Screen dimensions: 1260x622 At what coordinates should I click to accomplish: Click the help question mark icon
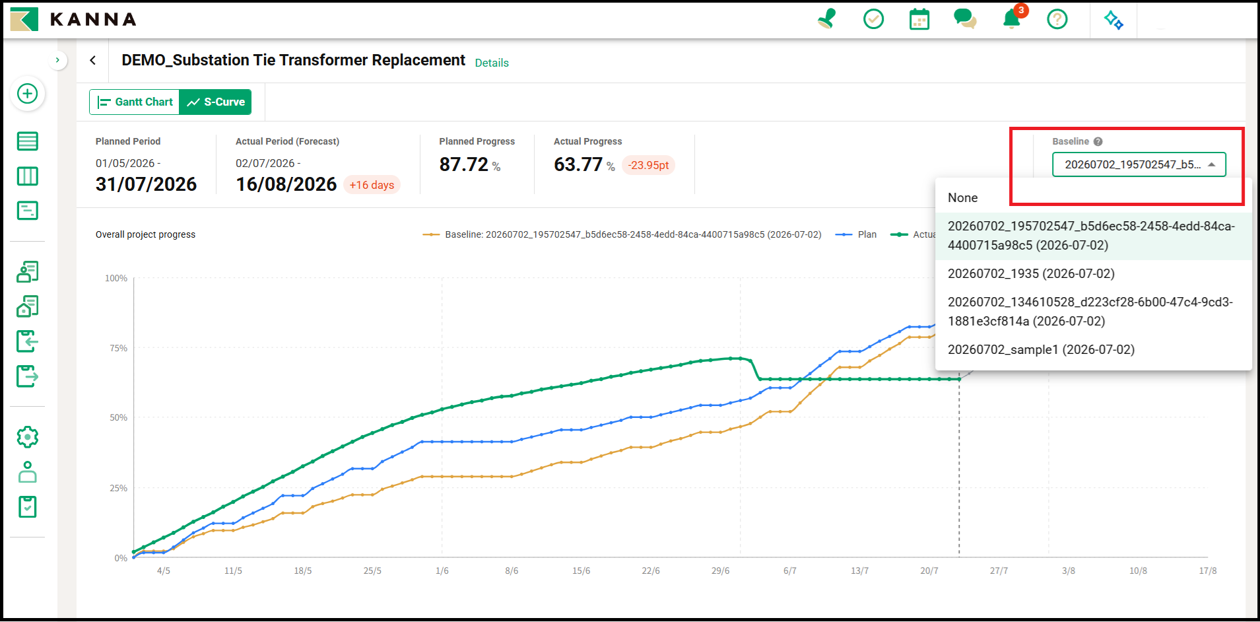[x=1057, y=19]
